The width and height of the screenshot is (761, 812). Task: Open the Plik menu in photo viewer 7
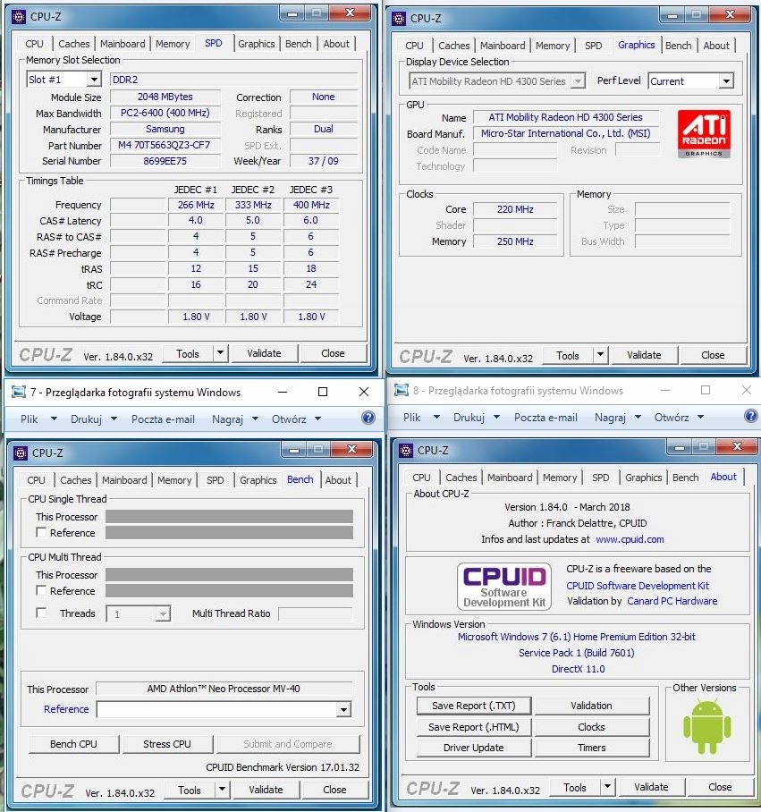click(x=38, y=419)
